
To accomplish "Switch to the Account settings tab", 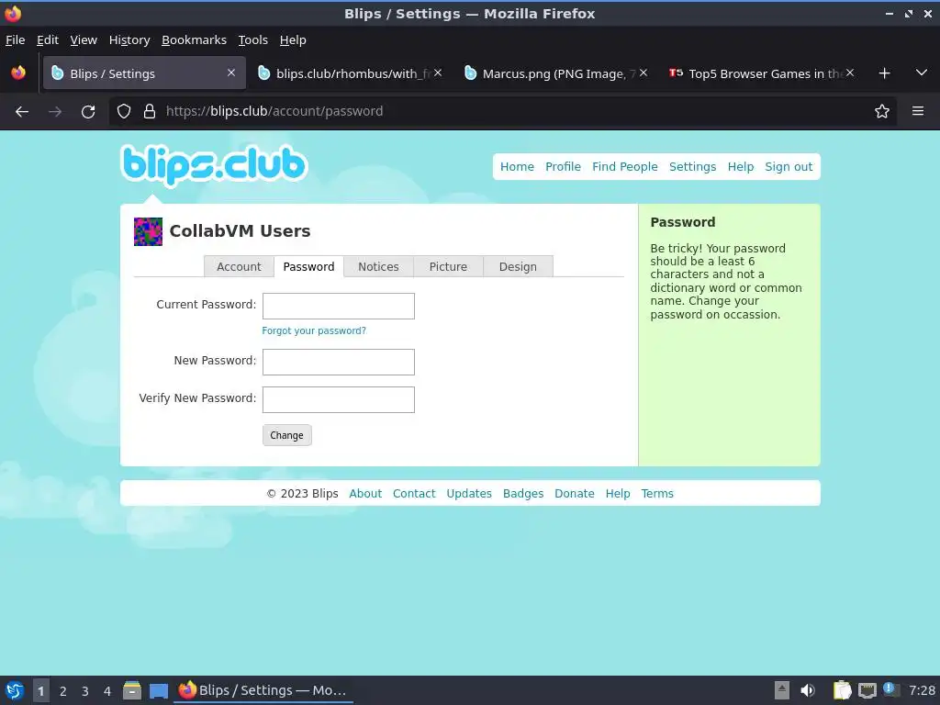I will tap(239, 267).
